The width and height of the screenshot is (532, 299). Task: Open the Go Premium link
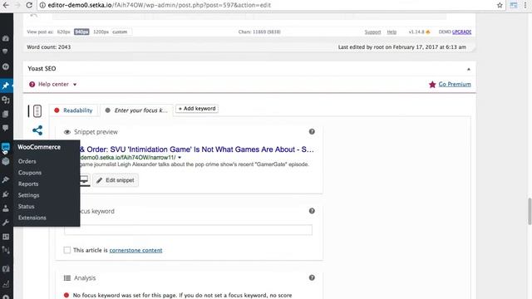(x=455, y=84)
